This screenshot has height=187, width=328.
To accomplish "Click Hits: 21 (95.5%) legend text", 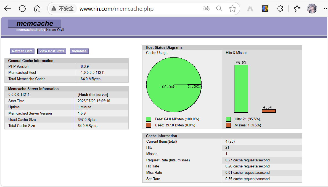I will [247, 119].
